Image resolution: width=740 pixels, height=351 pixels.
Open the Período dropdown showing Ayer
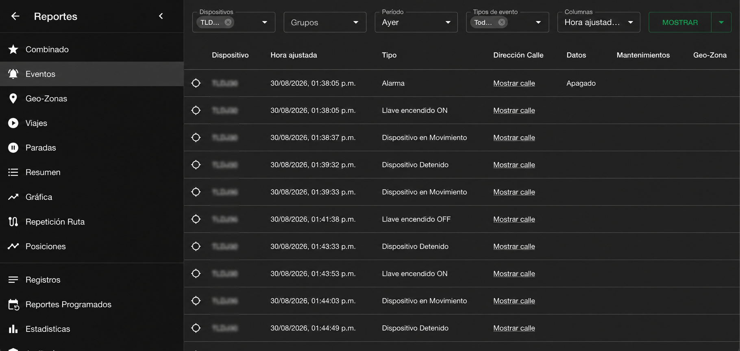click(x=416, y=22)
